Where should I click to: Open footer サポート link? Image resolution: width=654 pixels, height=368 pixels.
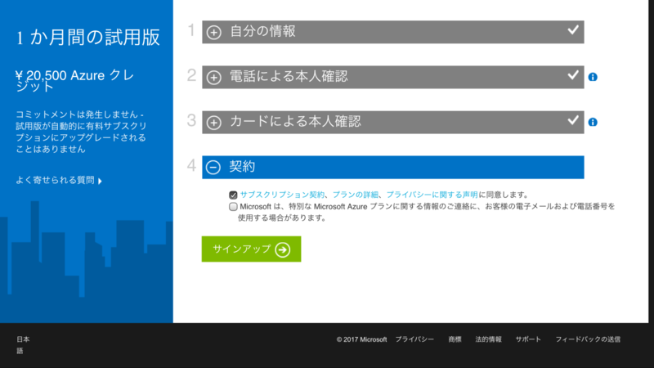[x=528, y=339]
